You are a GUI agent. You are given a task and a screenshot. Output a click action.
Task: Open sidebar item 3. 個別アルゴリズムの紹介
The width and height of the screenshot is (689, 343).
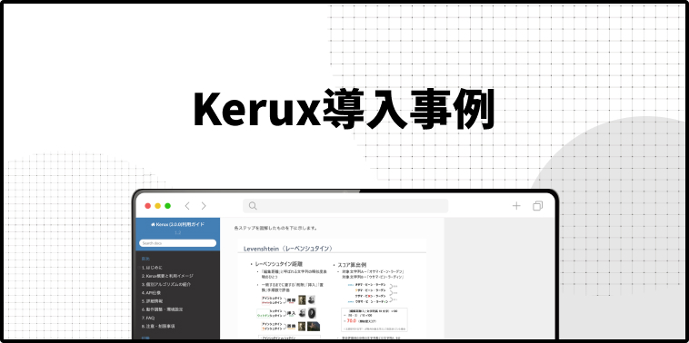pyautogui.click(x=166, y=284)
